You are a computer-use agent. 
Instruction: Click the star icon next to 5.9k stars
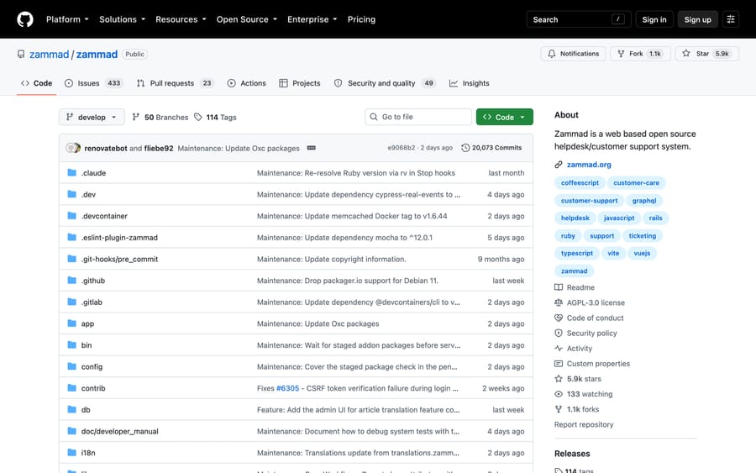(559, 379)
